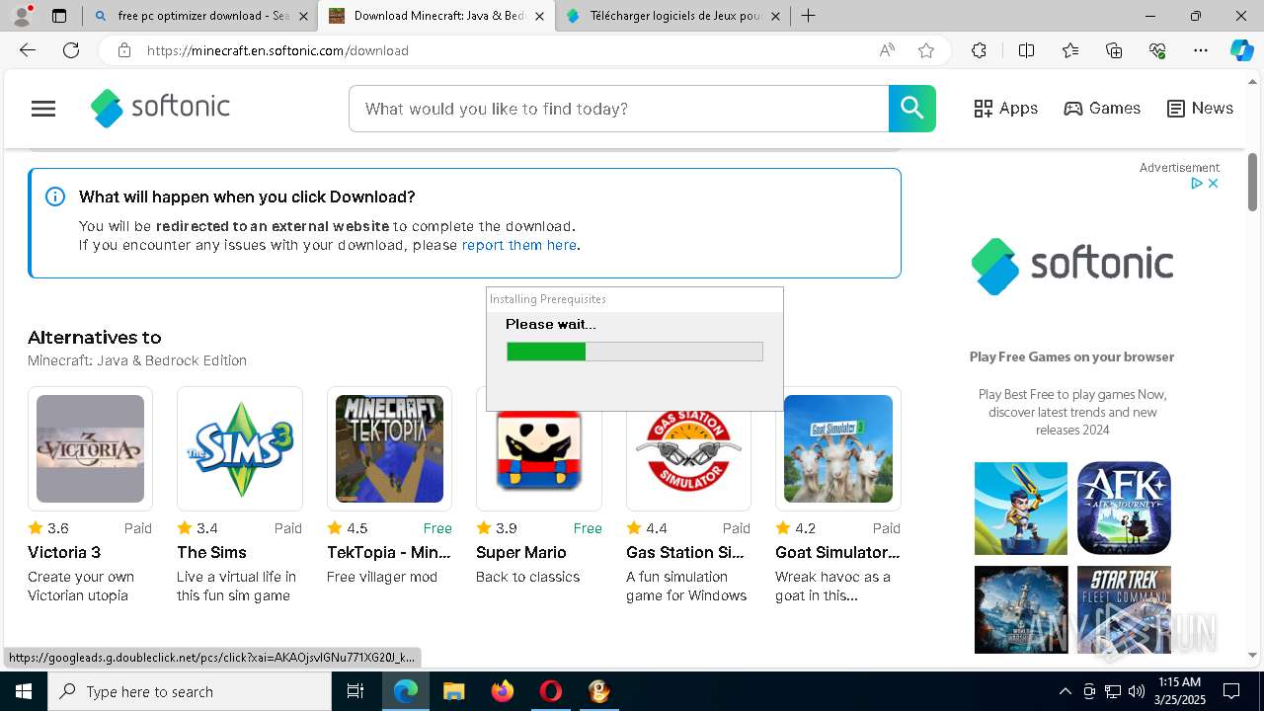
Task: Click the Goat Simulator title link
Action: [837, 552]
